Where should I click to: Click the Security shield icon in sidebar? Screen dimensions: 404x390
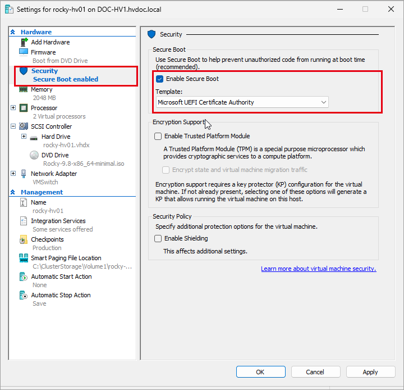click(x=24, y=71)
